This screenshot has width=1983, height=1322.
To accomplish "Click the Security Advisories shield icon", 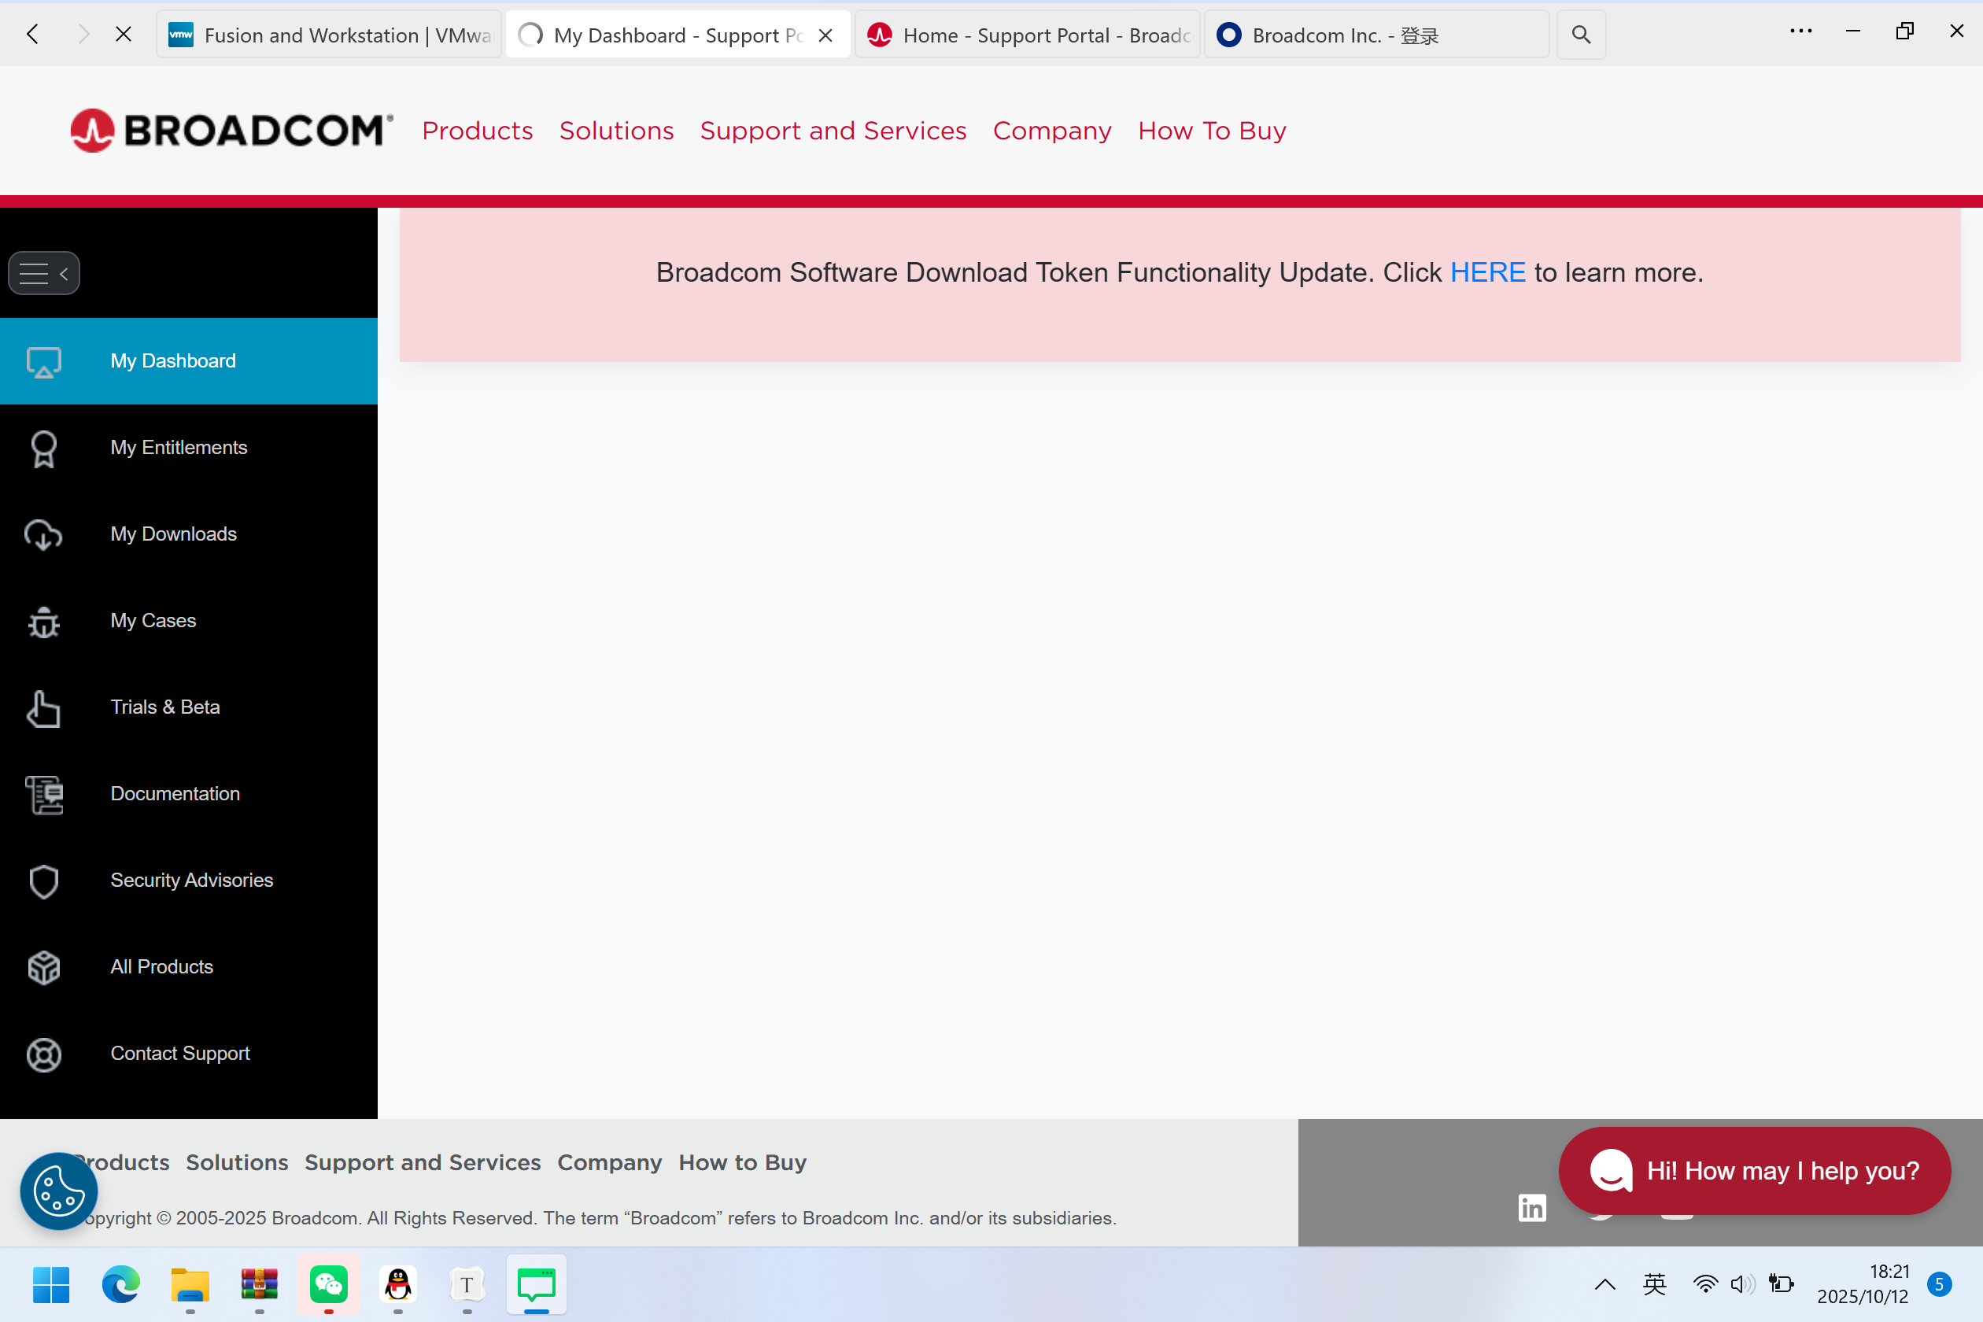I will 44,881.
